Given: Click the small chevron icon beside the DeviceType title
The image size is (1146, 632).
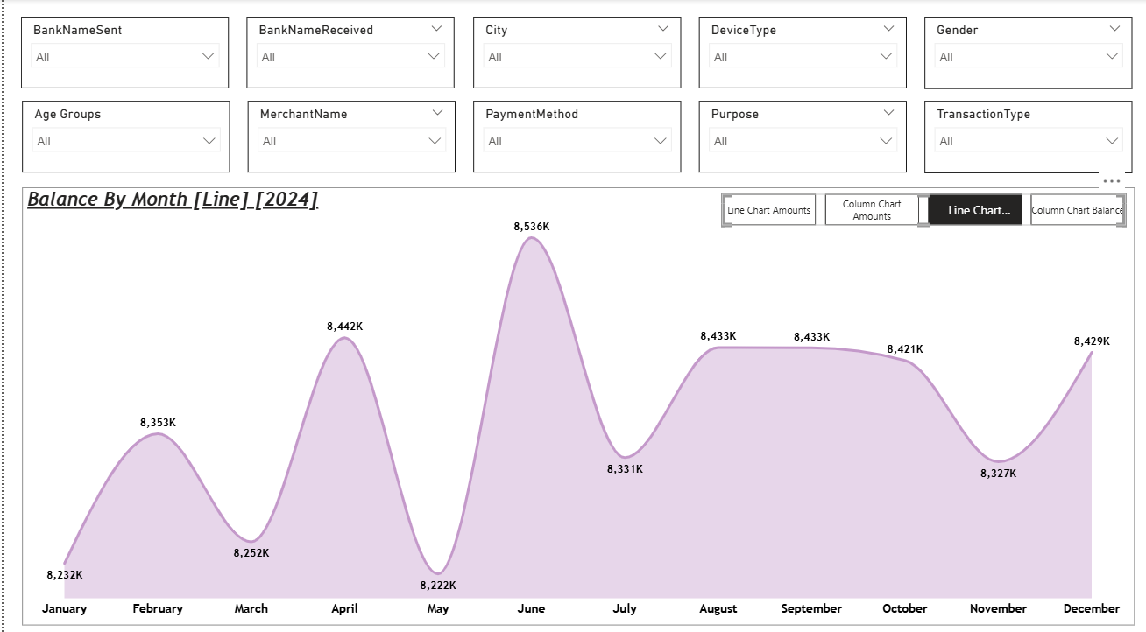Looking at the screenshot, I should coord(888,29).
